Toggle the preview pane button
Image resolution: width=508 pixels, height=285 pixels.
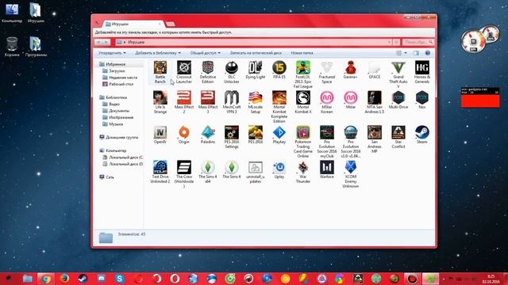pyautogui.click(x=416, y=53)
